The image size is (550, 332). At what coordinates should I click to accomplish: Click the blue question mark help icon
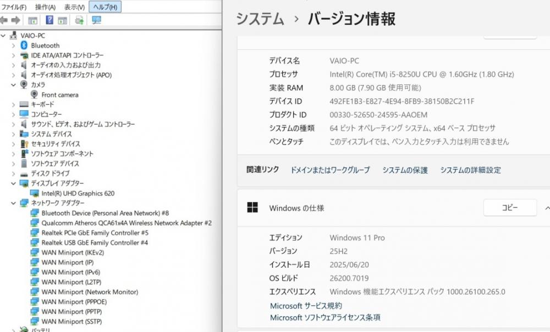(50, 20)
